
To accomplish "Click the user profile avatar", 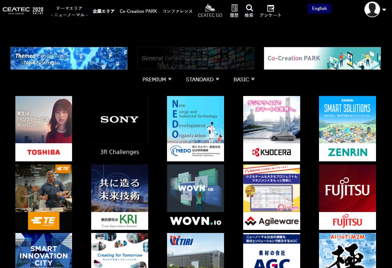I will 372,9.
